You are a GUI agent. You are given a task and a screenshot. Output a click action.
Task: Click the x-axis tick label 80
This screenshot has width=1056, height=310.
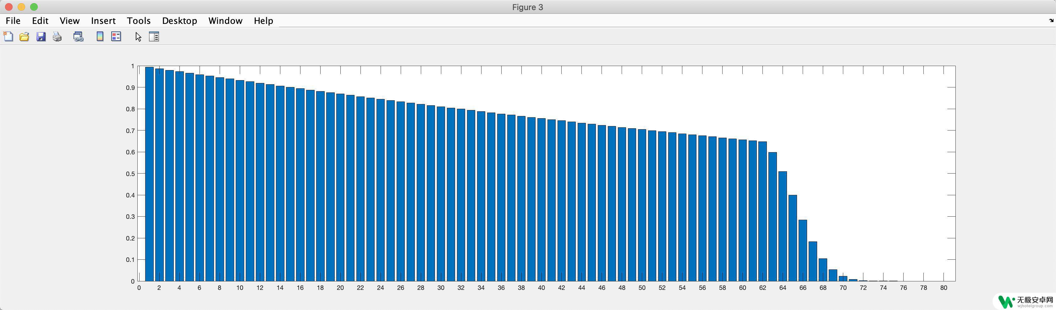(x=944, y=288)
